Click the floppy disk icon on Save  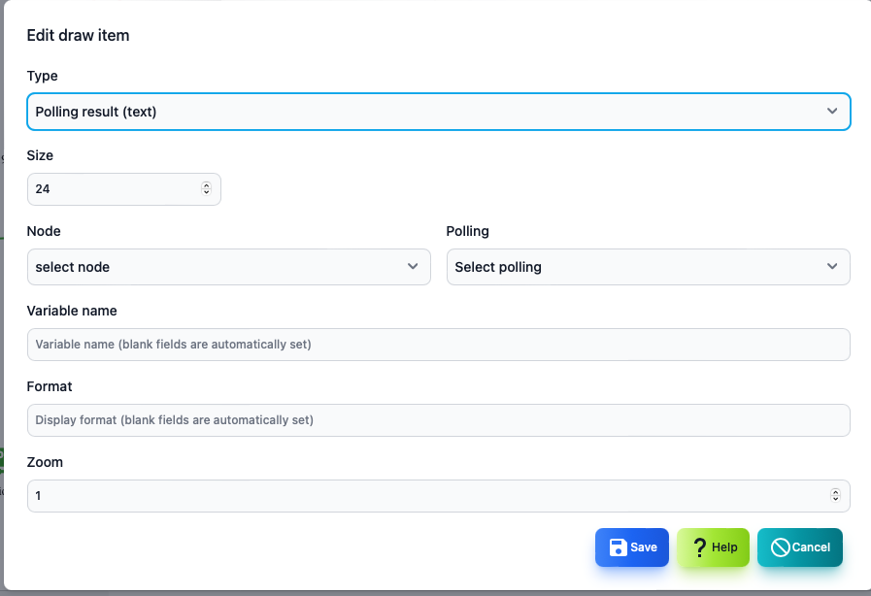(618, 547)
